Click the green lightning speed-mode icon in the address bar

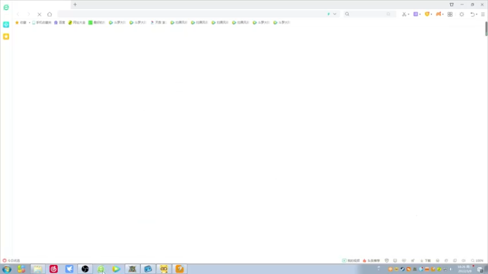click(x=329, y=14)
